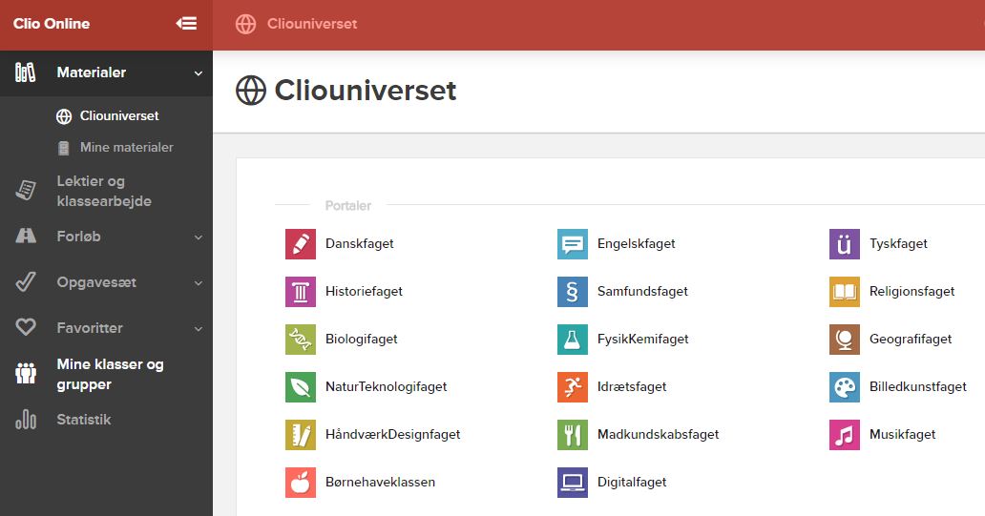Click the Danskfaget pencil icon
Screen dimensions: 985x516
[x=301, y=244]
